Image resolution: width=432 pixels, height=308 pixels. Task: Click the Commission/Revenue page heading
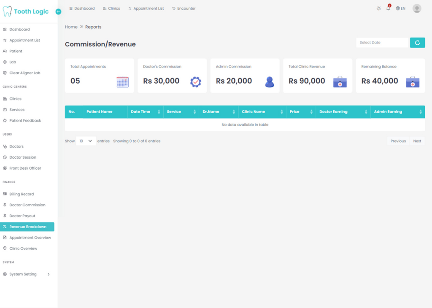100,44
